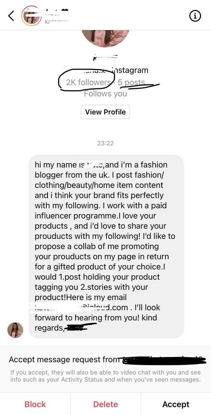Click the video chat disclaimer text

[105, 376]
